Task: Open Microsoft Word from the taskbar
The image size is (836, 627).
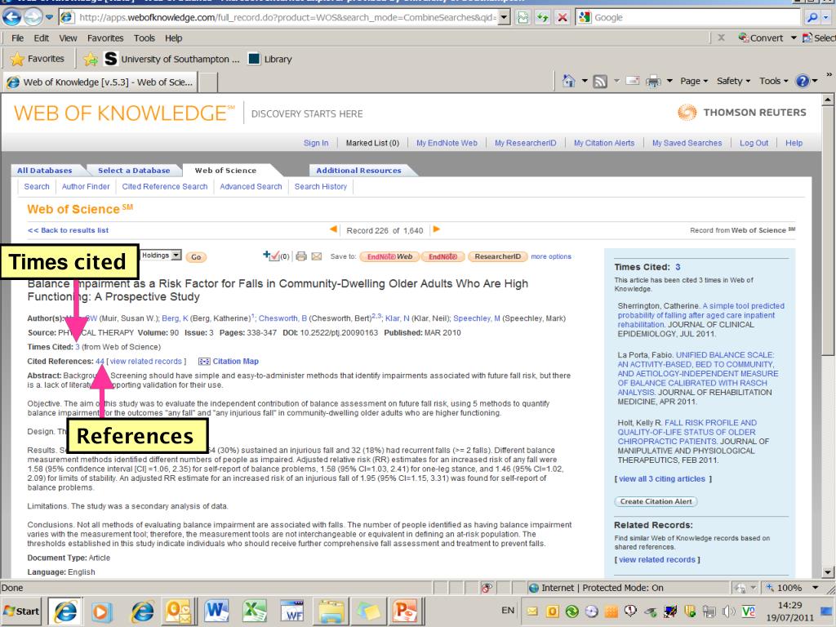Action: click(x=216, y=611)
